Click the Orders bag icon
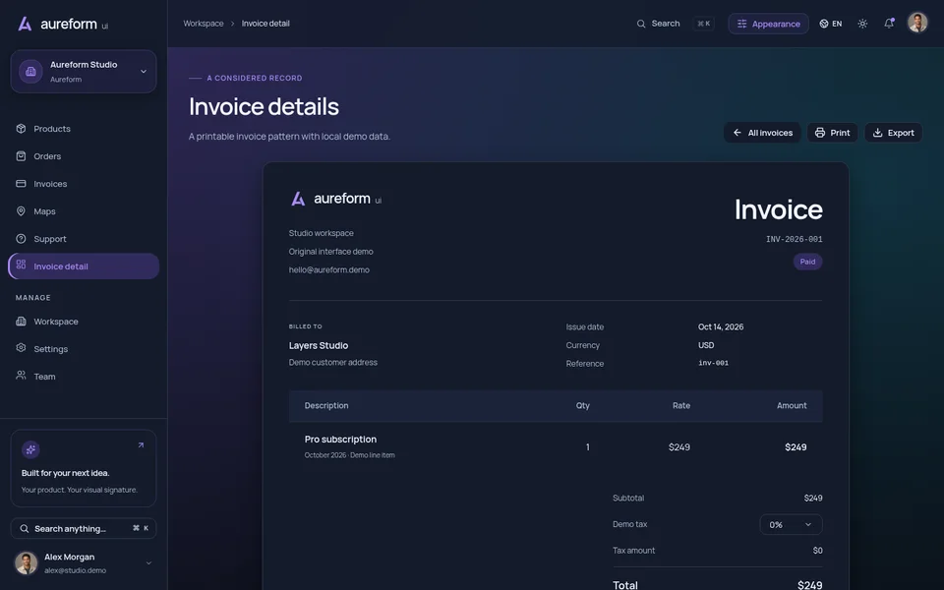 [x=21, y=156]
